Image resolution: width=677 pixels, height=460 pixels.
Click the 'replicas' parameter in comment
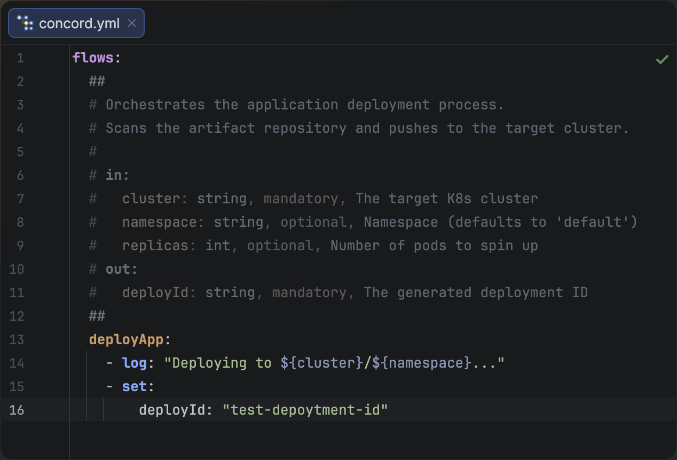click(155, 245)
